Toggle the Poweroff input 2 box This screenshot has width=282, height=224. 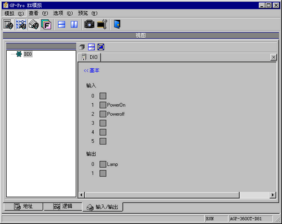(x=103, y=114)
